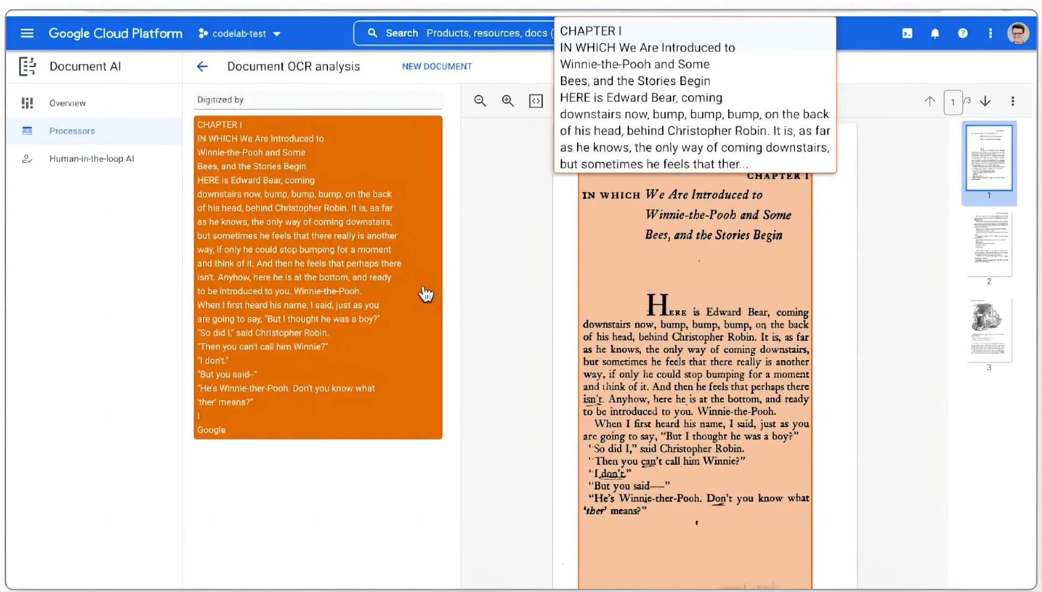Open the help question-mark menu

pyautogui.click(x=963, y=33)
